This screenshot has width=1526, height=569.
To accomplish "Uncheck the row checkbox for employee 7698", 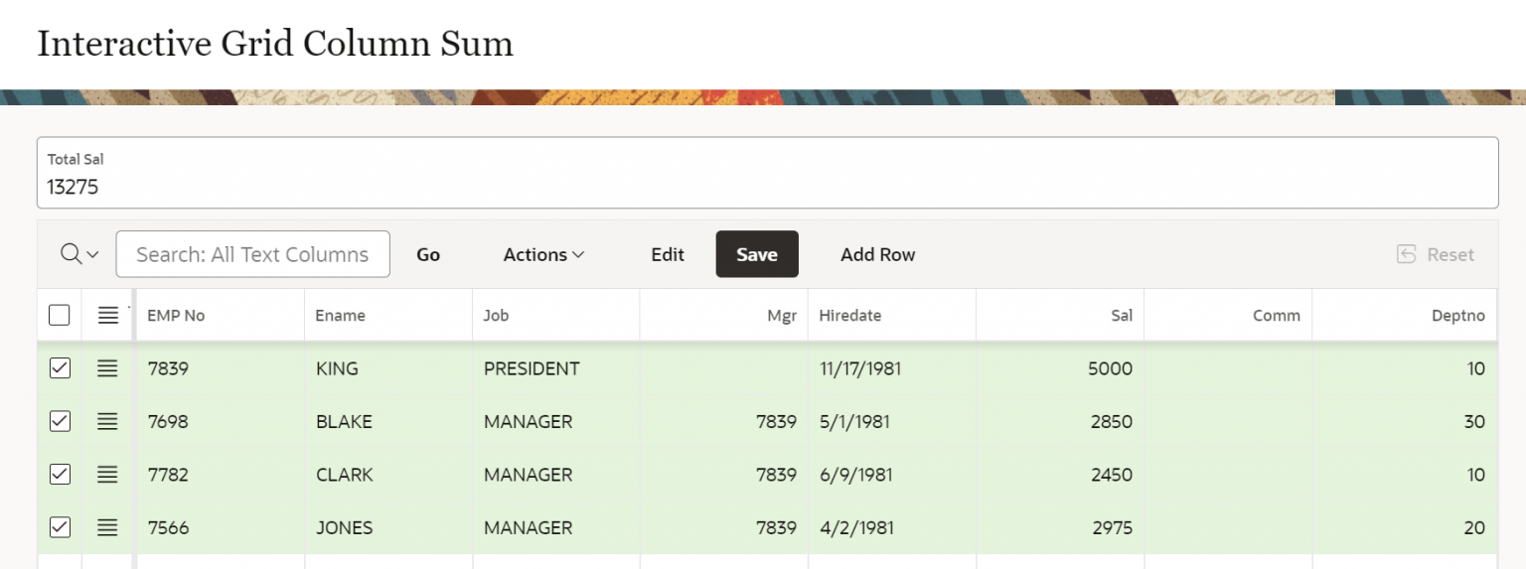I will tap(60, 421).
